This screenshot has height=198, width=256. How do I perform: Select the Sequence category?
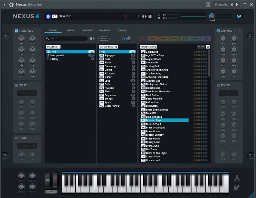click(117, 95)
